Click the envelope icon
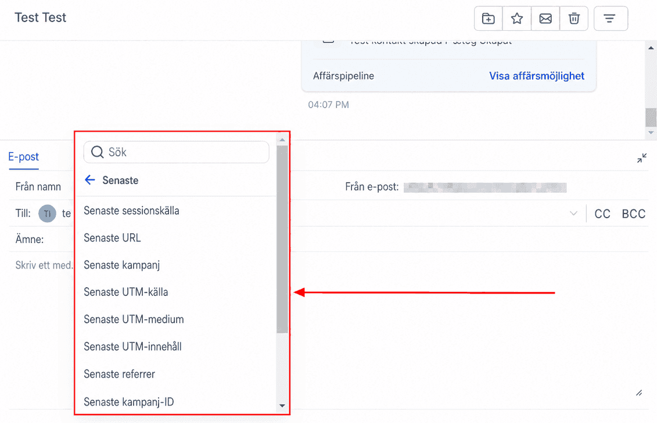Screen dimensions: 657x423 tap(545, 19)
